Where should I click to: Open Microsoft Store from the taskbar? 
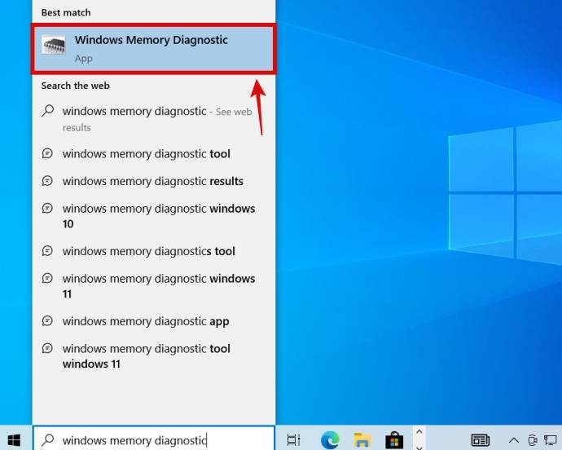pyautogui.click(x=394, y=440)
